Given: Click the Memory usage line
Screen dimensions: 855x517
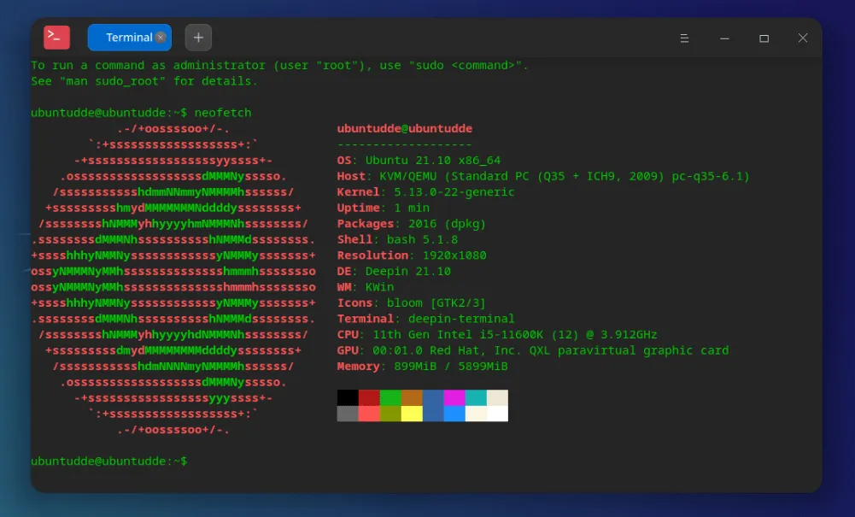Looking at the screenshot, I should [422, 367].
